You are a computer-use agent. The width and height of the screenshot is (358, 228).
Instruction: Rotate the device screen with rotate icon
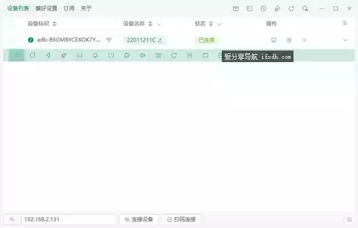tap(127, 55)
